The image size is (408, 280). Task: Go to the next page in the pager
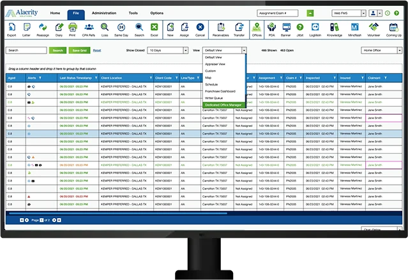tap(54, 220)
